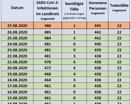The height and width of the screenshot is (104, 131).
Task: Click infections value 472 for 20.08.2020
Action: coord(48,68)
